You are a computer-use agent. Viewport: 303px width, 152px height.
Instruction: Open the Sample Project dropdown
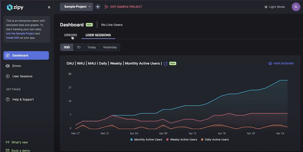(76, 7)
